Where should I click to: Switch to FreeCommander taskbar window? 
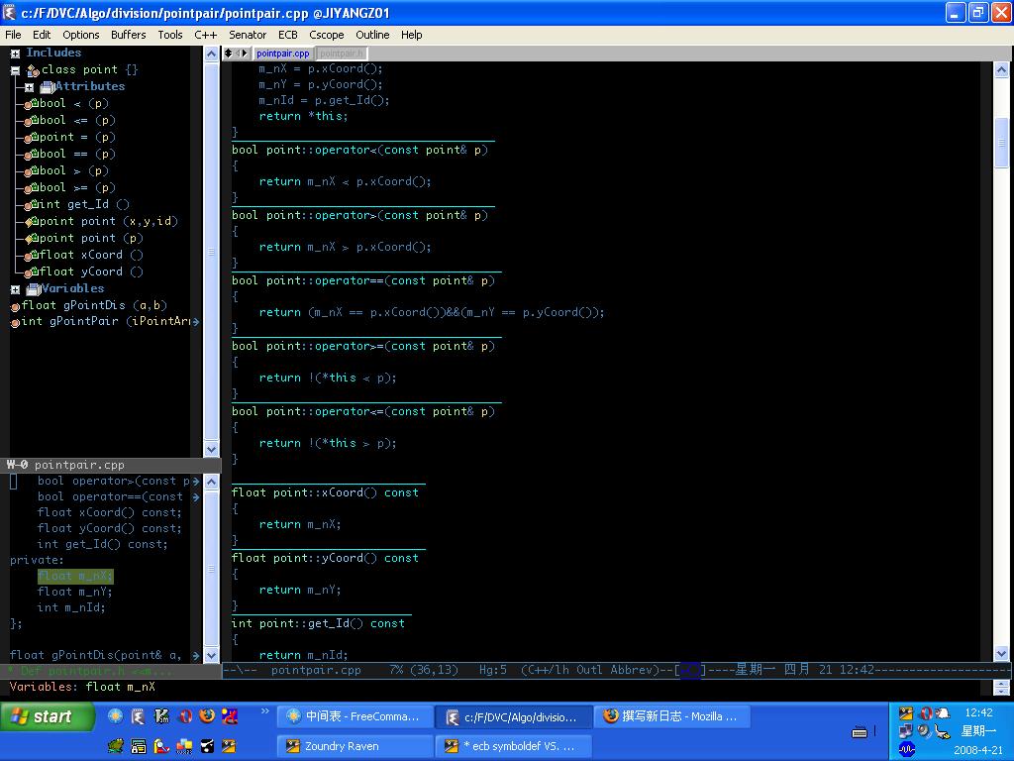[355, 716]
